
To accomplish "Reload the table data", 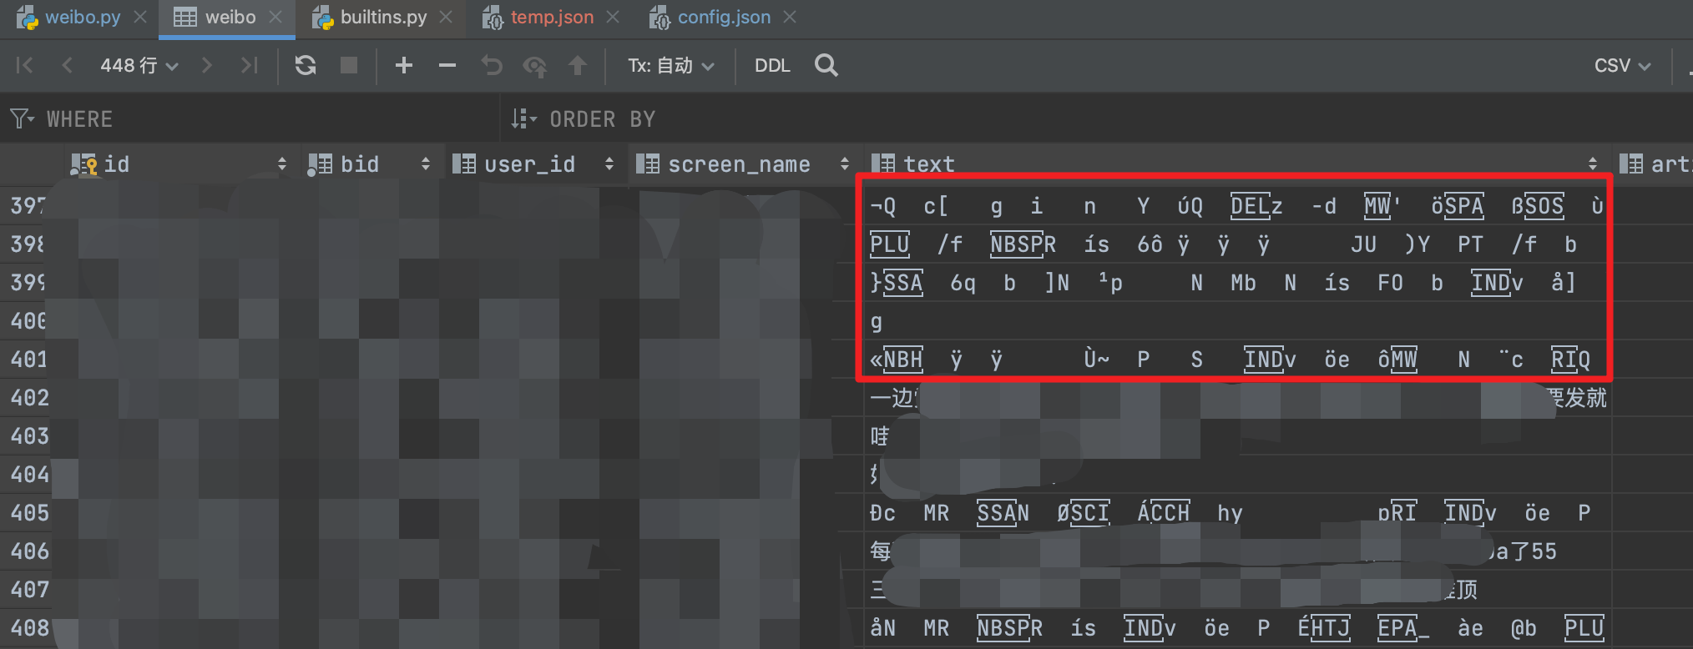I will coord(306,65).
